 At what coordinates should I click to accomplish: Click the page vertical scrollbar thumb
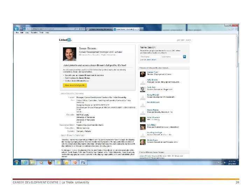coord(237,52)
